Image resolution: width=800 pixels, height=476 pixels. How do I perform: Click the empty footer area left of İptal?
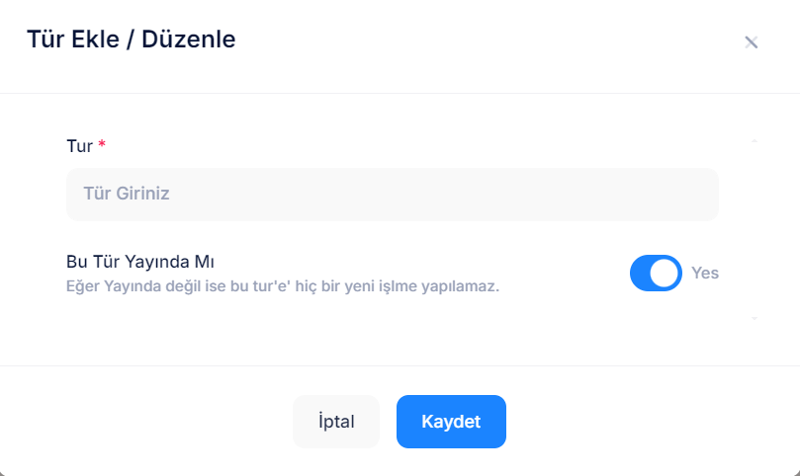coord(148,422)
